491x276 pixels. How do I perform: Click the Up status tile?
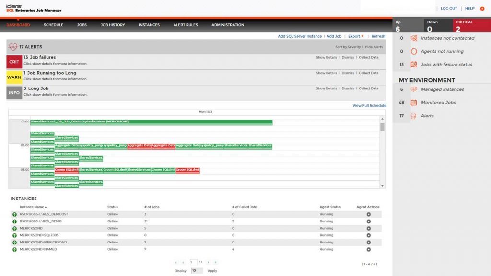point(409,26)
